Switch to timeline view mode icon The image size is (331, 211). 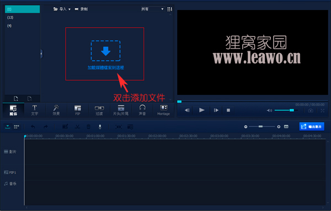8,126
